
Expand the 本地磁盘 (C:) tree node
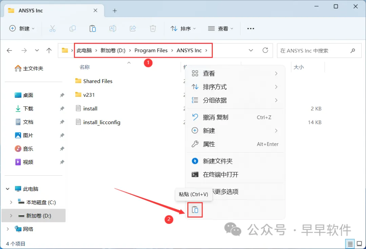11,202
